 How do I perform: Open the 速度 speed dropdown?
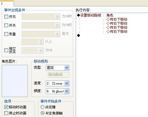click(x=67, y=83)
